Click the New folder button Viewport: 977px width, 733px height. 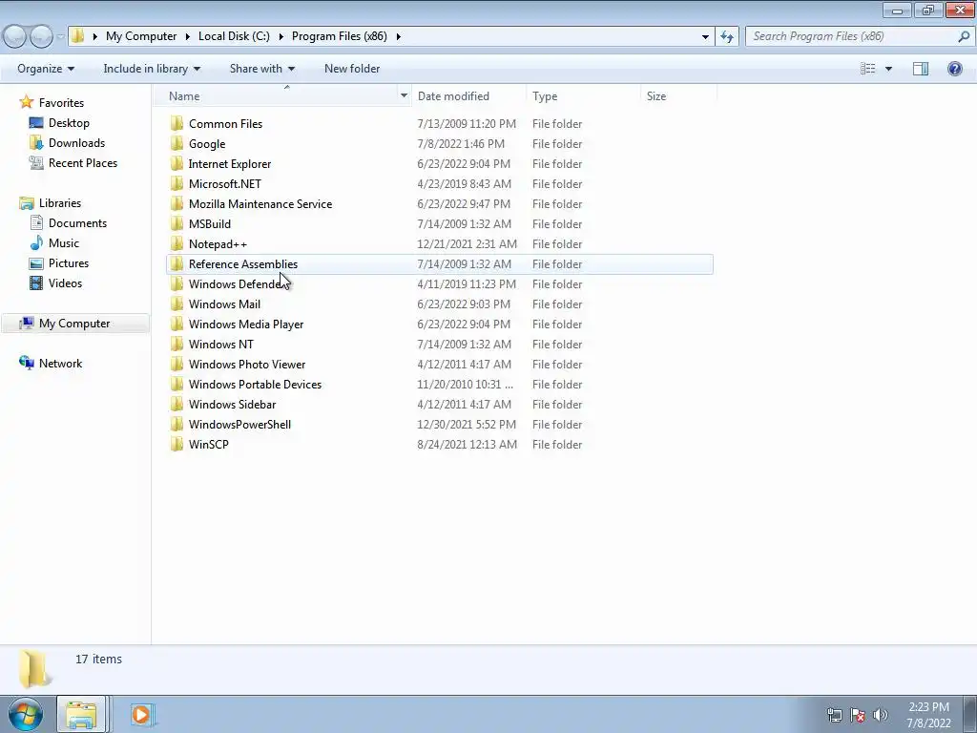351,69
